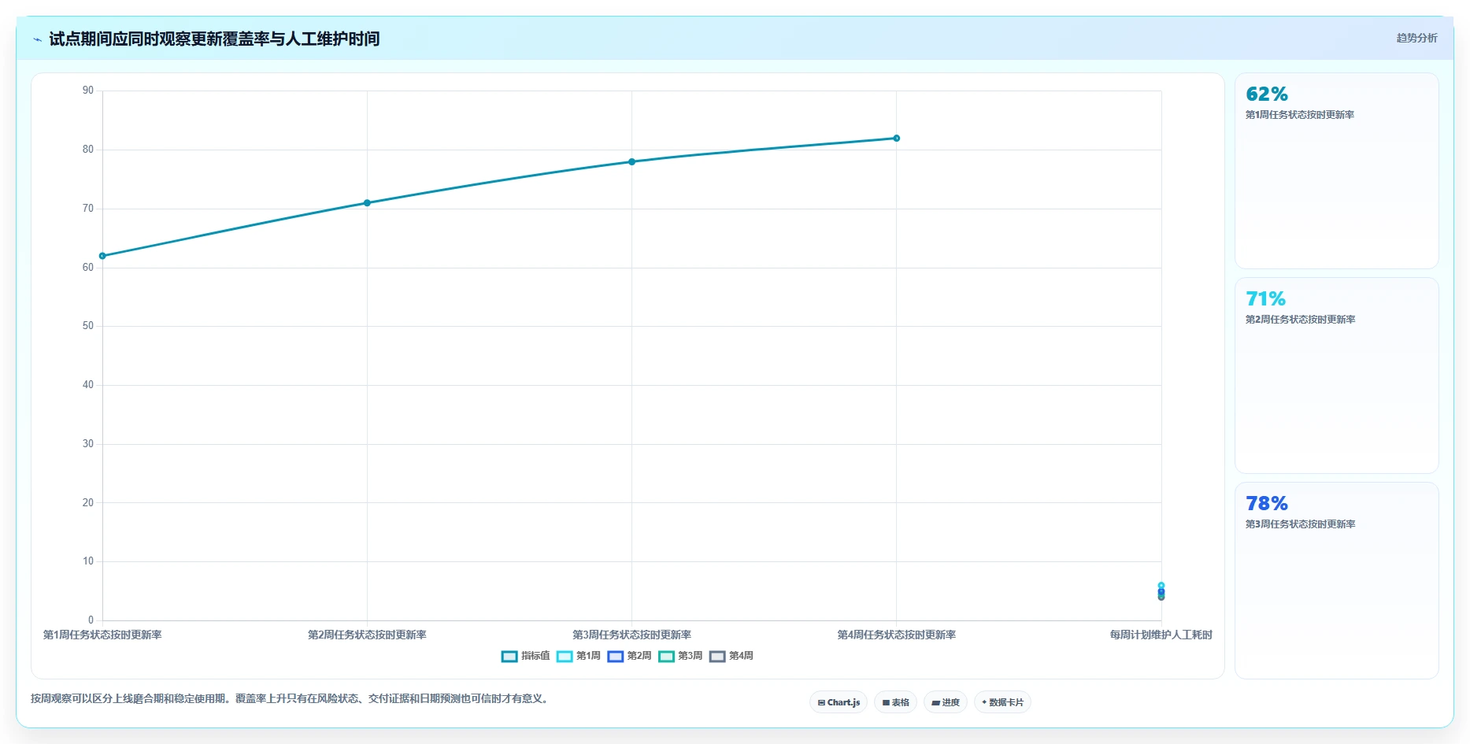
Task: Click the week 4 data point at 82
Action: tap(896, 139)
